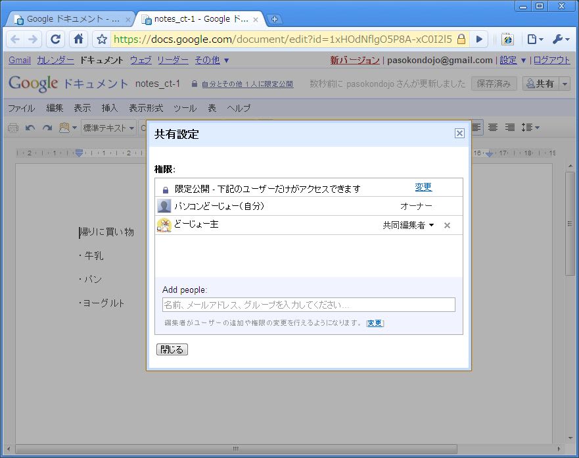This screenshot has width=579, height=458.
Task: Open the ファイル menu
Action: pyautogui.click(x=21, y=108)
